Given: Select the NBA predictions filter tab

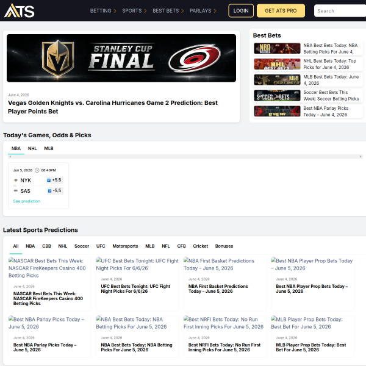Looking at the screenshot, I should pos(30,246).
